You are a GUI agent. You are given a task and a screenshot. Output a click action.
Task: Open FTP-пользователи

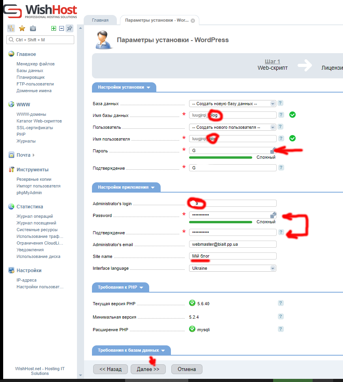(35, 84)
